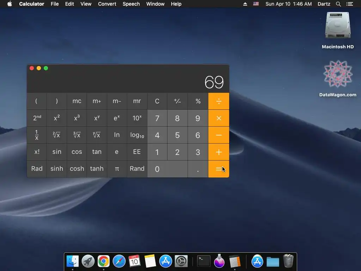Image resolution: width=361 pixels, height=271 pixels.
Task: Click the multiply operator key
Action: tap(219, 118)
